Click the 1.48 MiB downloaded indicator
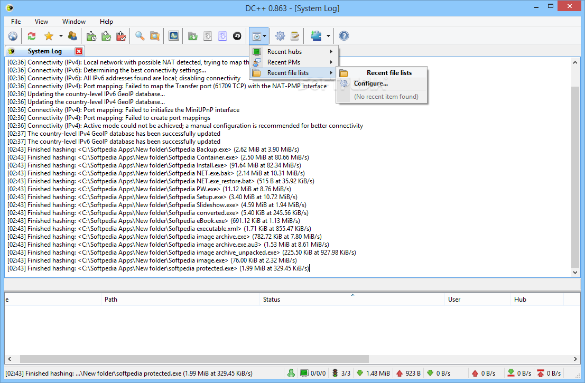 tap(373, 373)
